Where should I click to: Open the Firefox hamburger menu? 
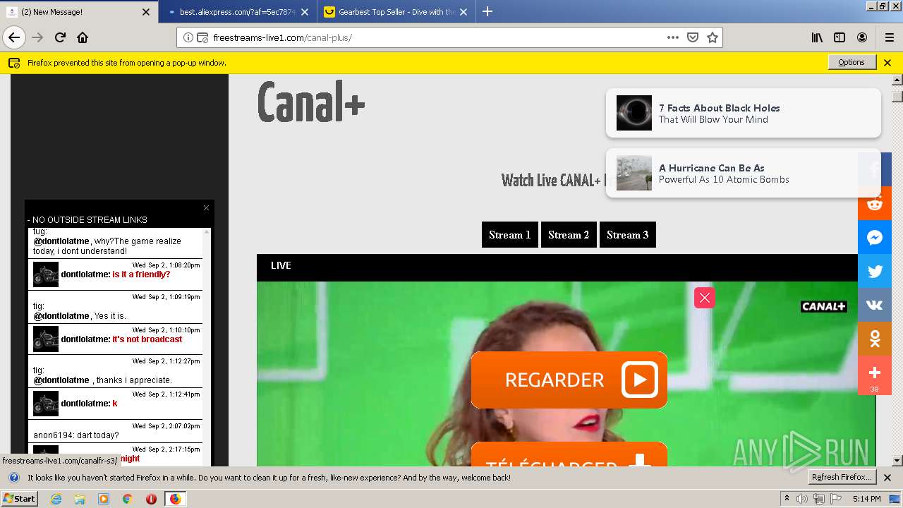coord(889,37)
